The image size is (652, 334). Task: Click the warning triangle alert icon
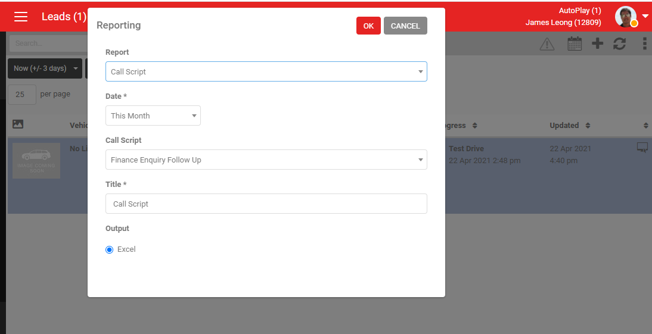pos(547,43)
